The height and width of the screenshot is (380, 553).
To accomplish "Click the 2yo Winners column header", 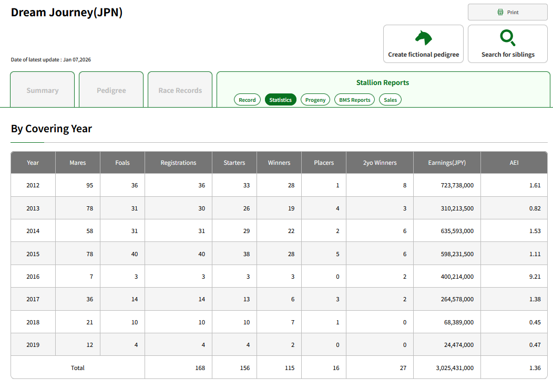I will point(380,163).
